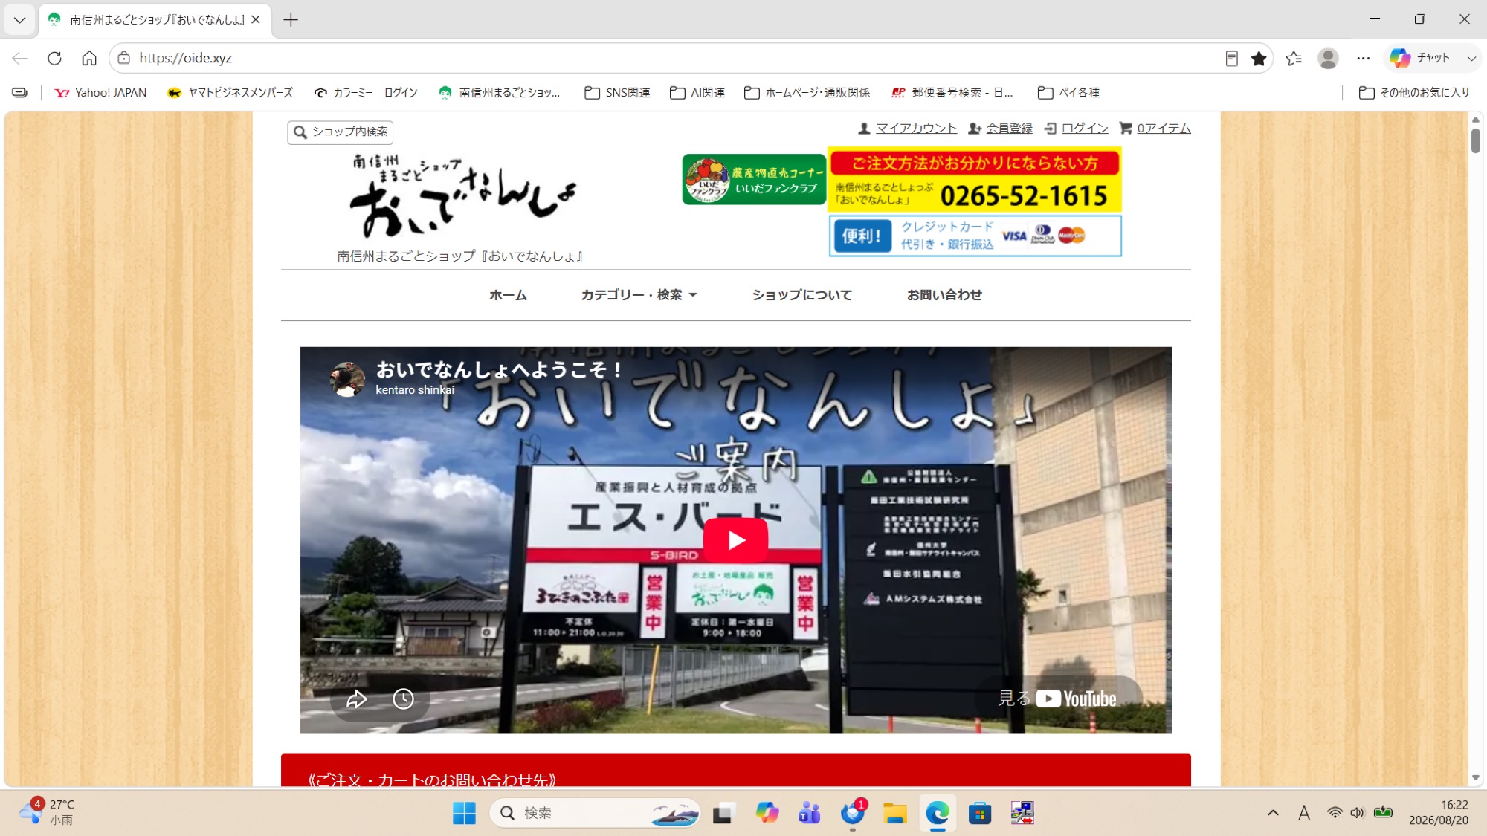Image resolution: width=1487 pixels, height=836 pixels.
Task: Open ヤマトビジネスメンバーズ bookmark
Action: pos(230,93)
